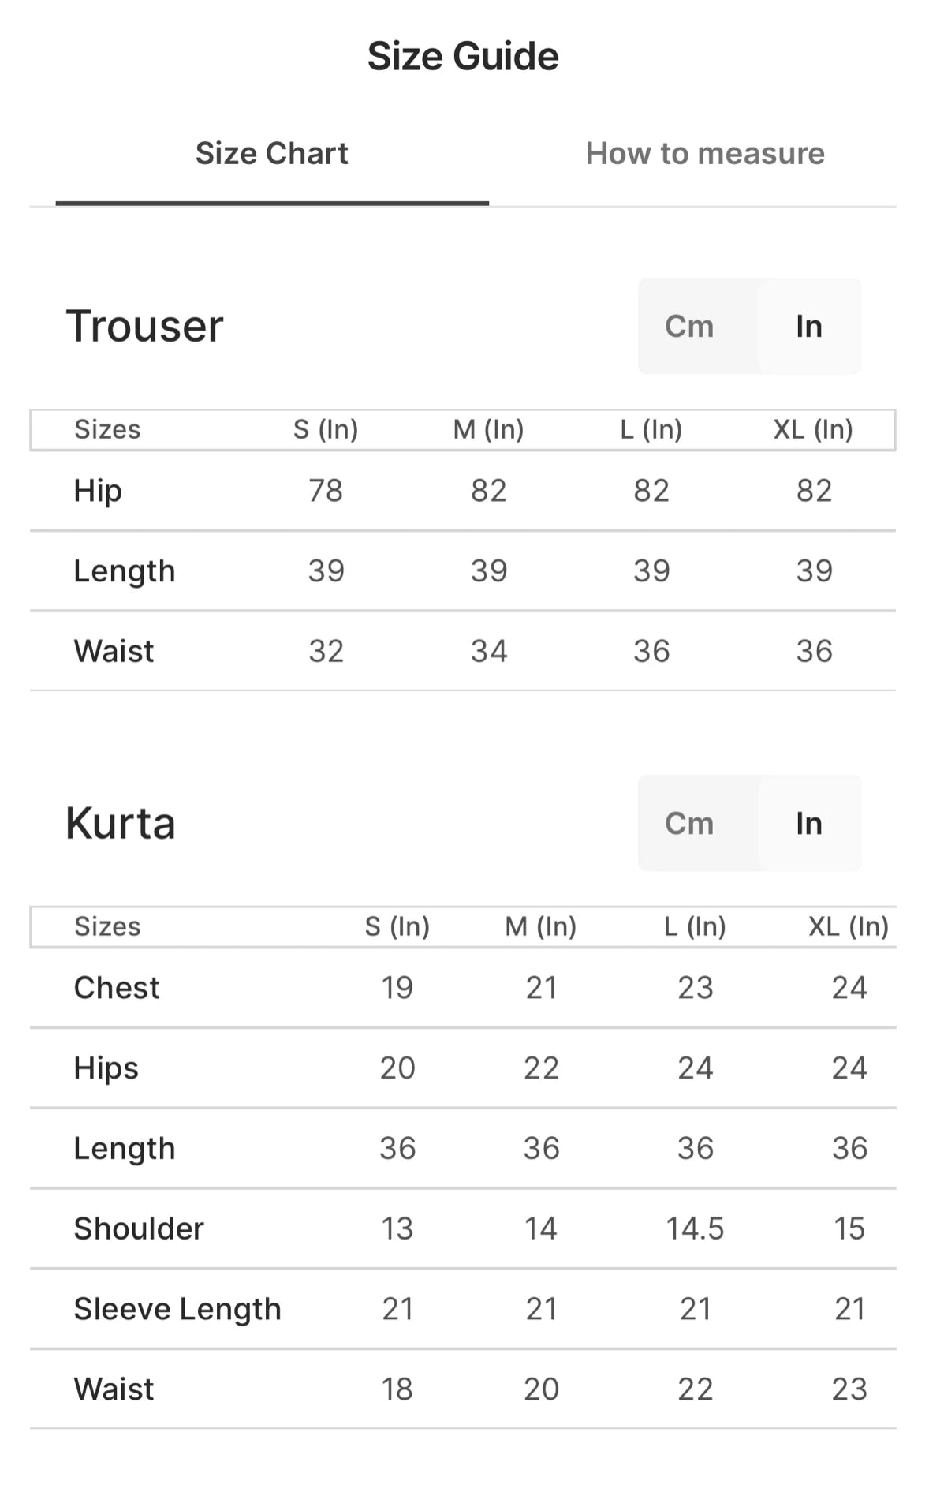The height and width of the screenshot is (1507, 929).
Task: Select In units for Kurta chart
Action: [x=808, y=823]
